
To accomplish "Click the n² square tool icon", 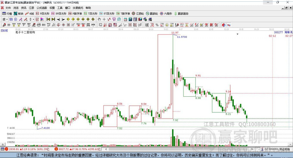I will (x=49, y=25).
